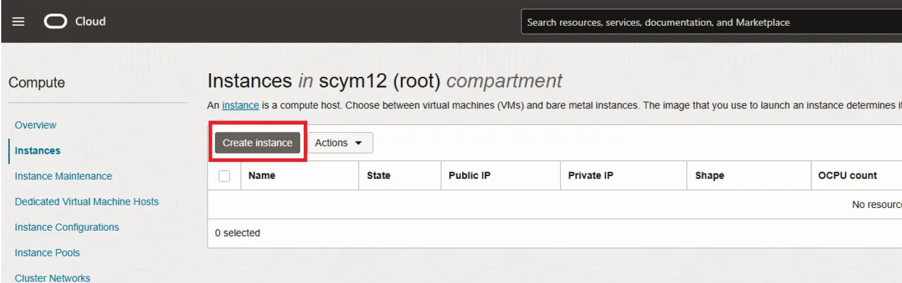This screenshot has width=902, height=283.
Task: Click the Instances in scym12 compartment heading
Action: 385,81
